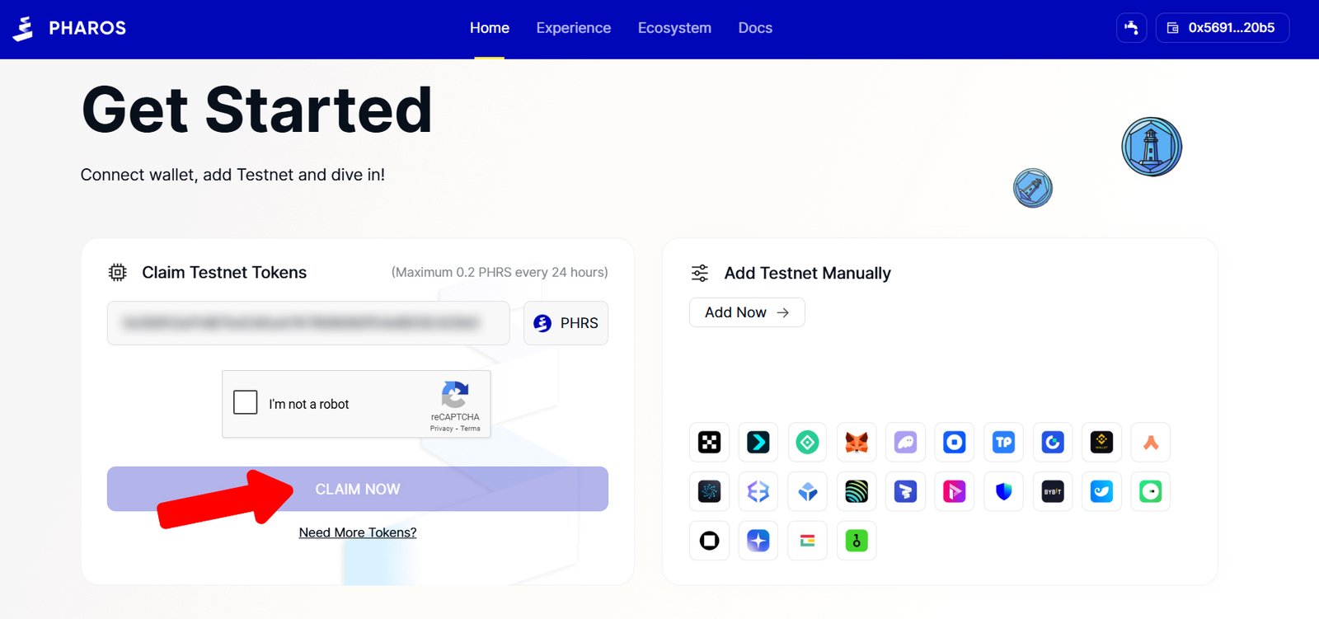The image size is (1319, 619).
Task: Click the faucet icon in the header
Action: (x=1131, y=28)
